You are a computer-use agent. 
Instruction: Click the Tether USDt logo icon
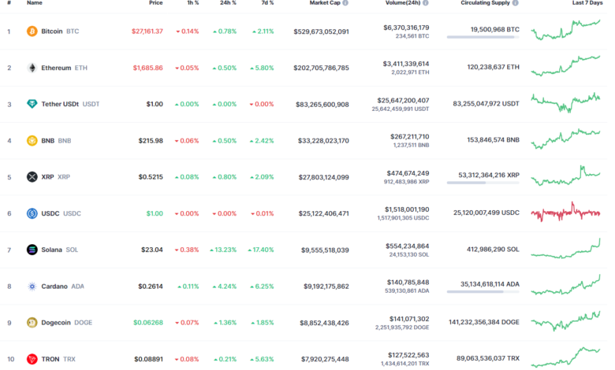(x=32, y=104)
